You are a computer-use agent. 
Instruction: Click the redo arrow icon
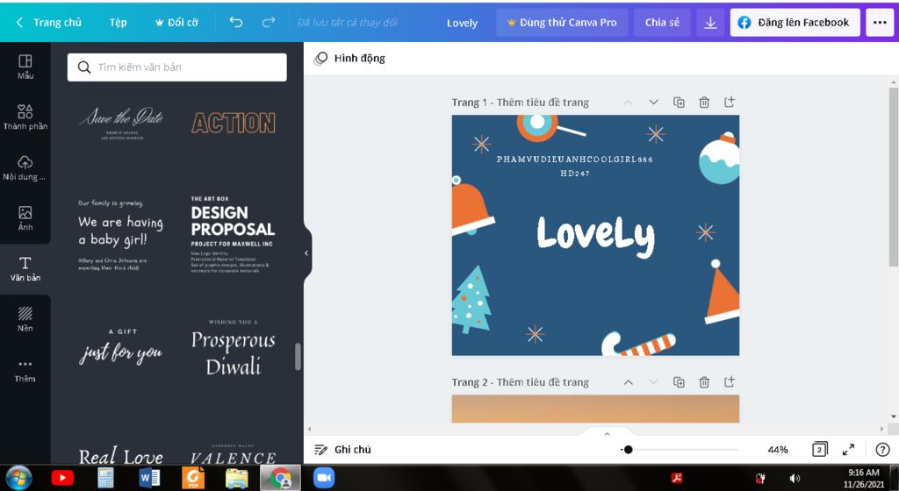pyautogui.click(x=269, y=22)
